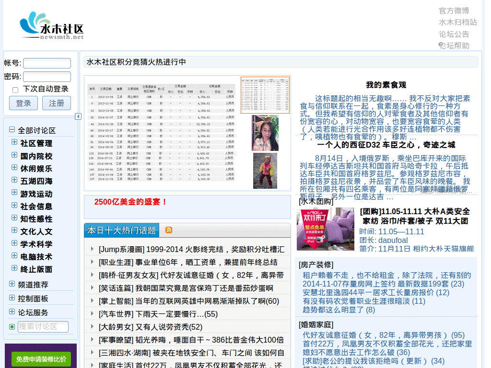The image size is (491, 368).
Task: Open the 媳妇不愿意出去工作 post
Action: click(x=356, y=352)
